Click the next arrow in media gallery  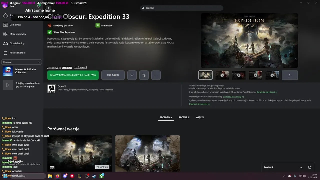click(x=290, y=75)
